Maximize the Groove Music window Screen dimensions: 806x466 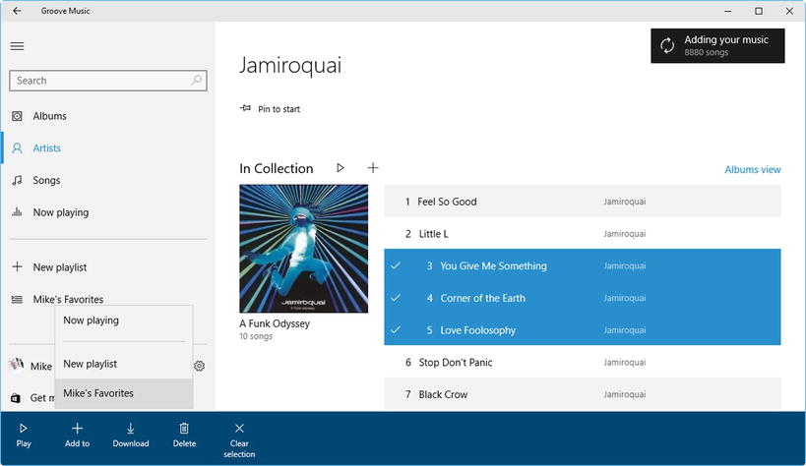click(759, 11)
